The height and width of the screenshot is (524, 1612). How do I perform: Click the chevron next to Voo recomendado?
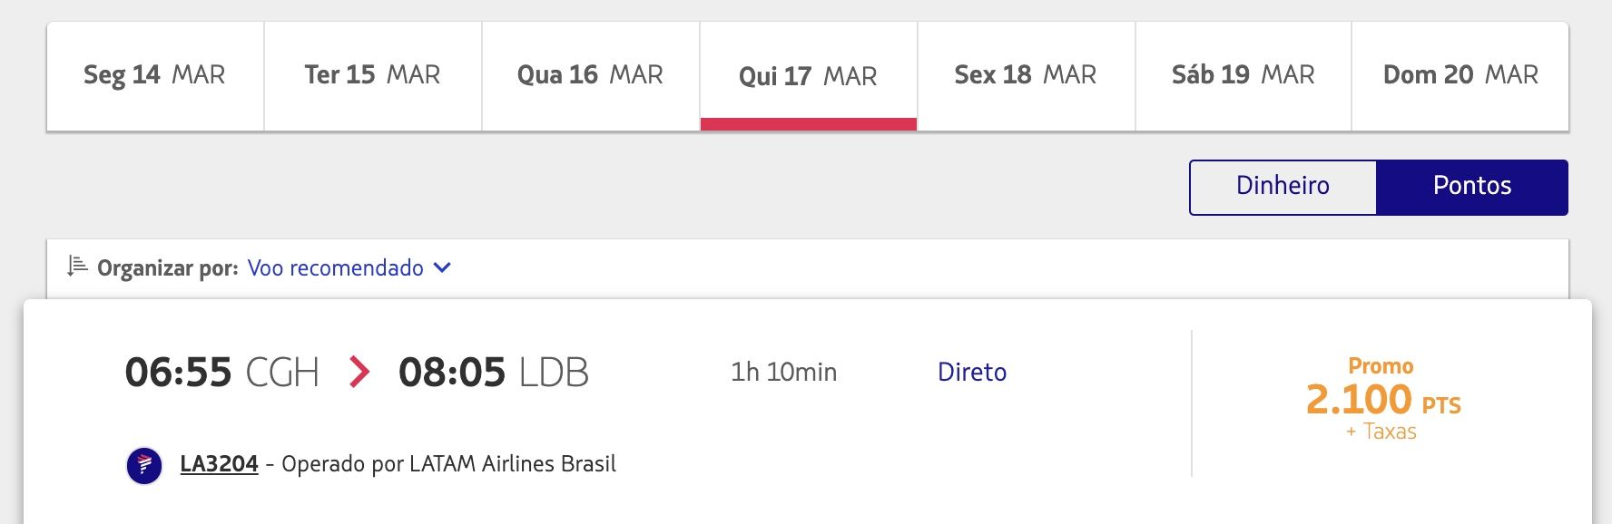[442, 267]
